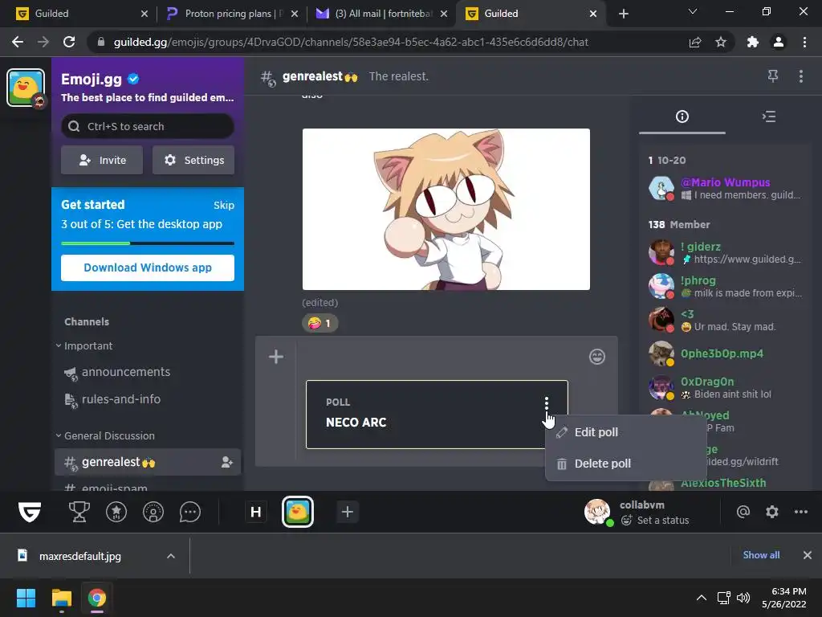Open Windows Start menu

26,598
